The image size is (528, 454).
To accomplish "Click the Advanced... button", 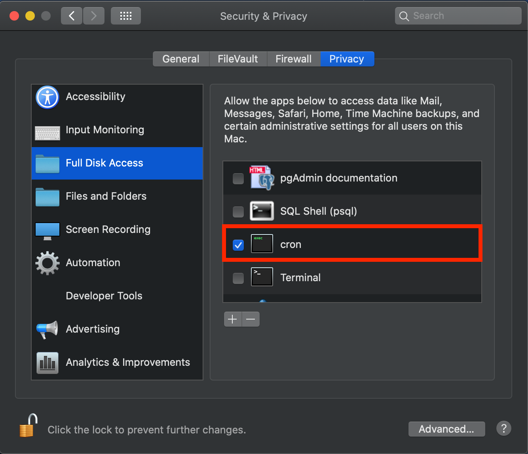I will point(446,429).
